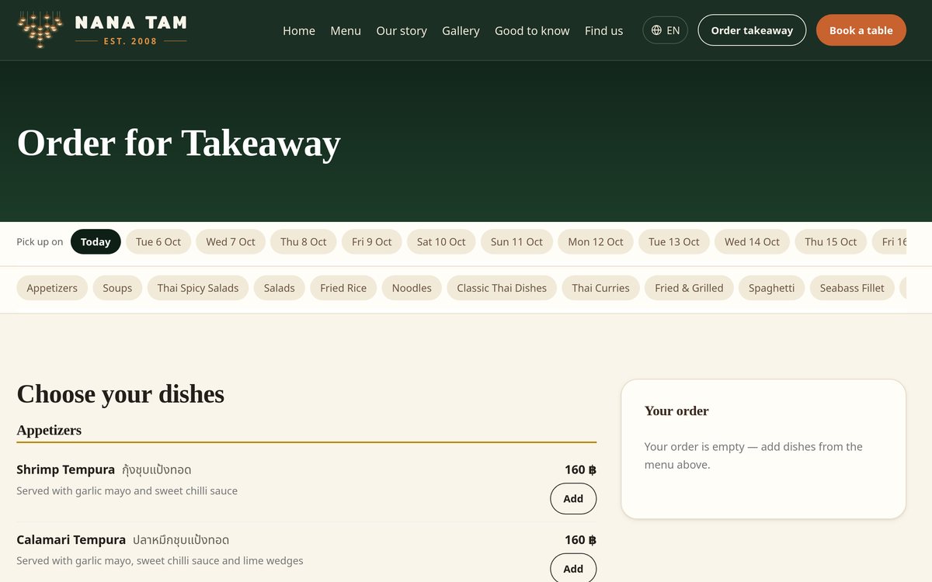The width and height of the screenshot is (932, 582).
Task: Open the Menu nav link
Action: pos(346,30)
